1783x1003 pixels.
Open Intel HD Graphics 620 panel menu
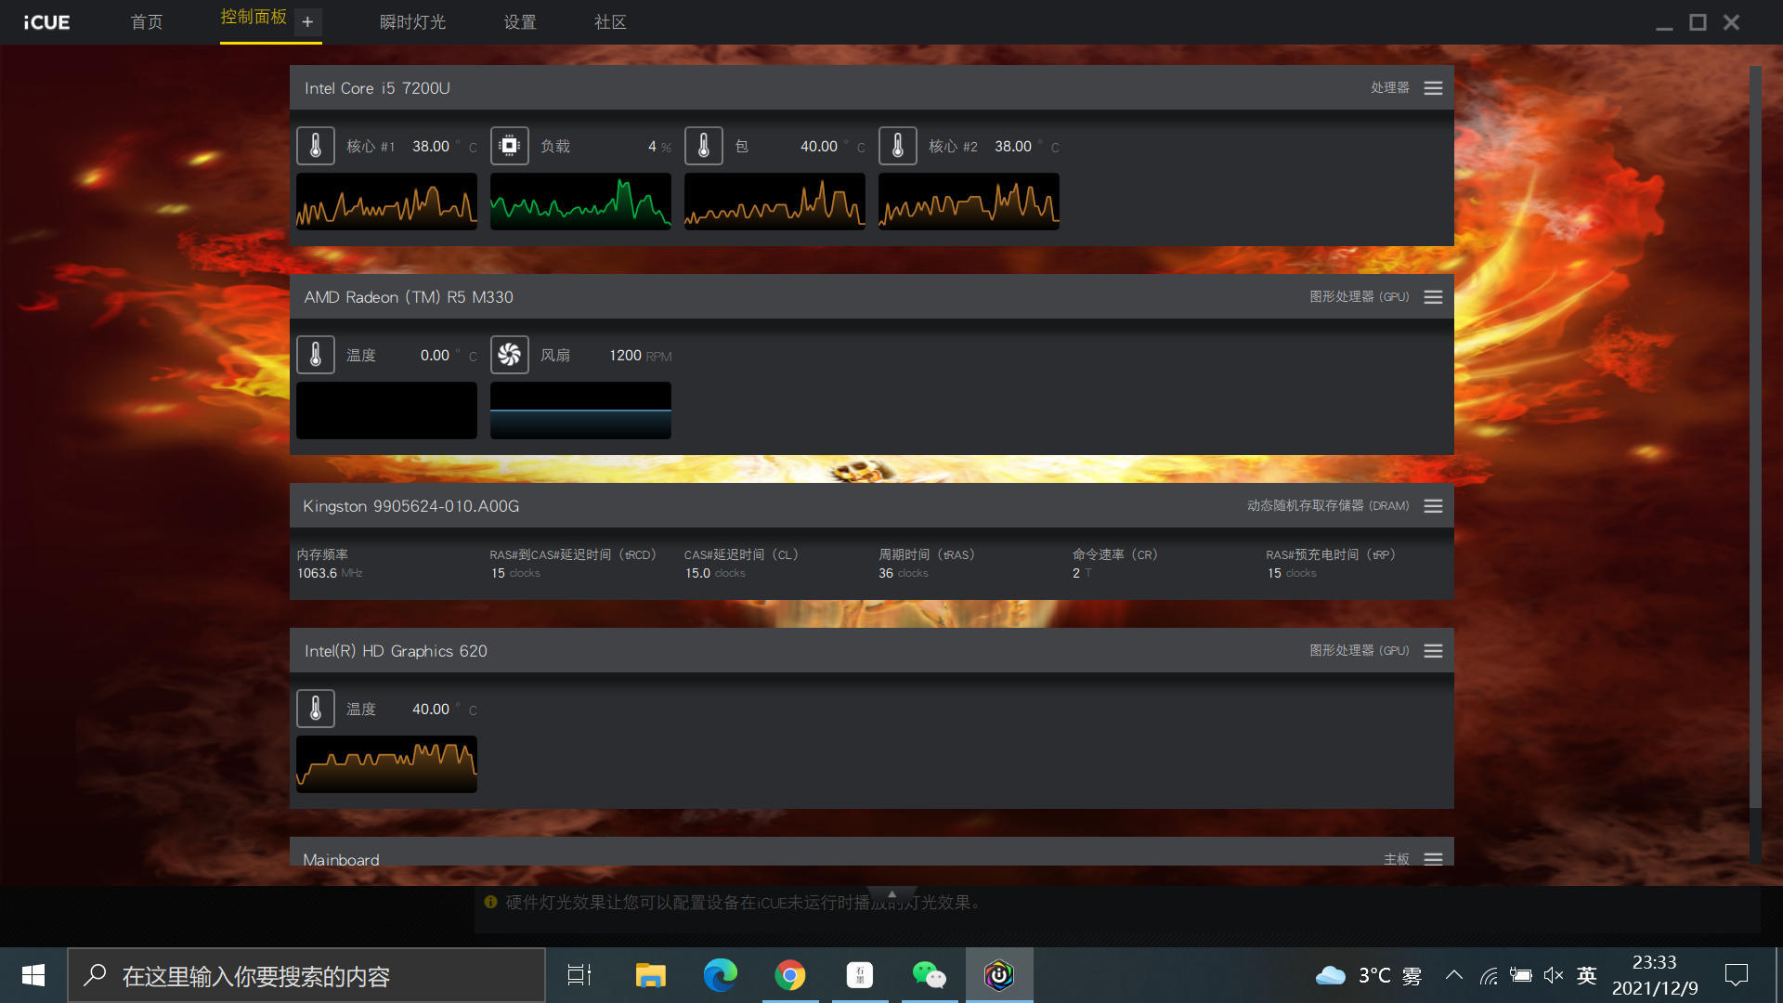1433,651
